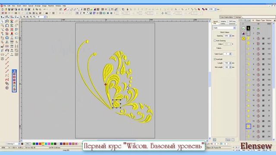Click the Satin Count stepper arrows
Screen dimensions: 276x155
(230, 54)
